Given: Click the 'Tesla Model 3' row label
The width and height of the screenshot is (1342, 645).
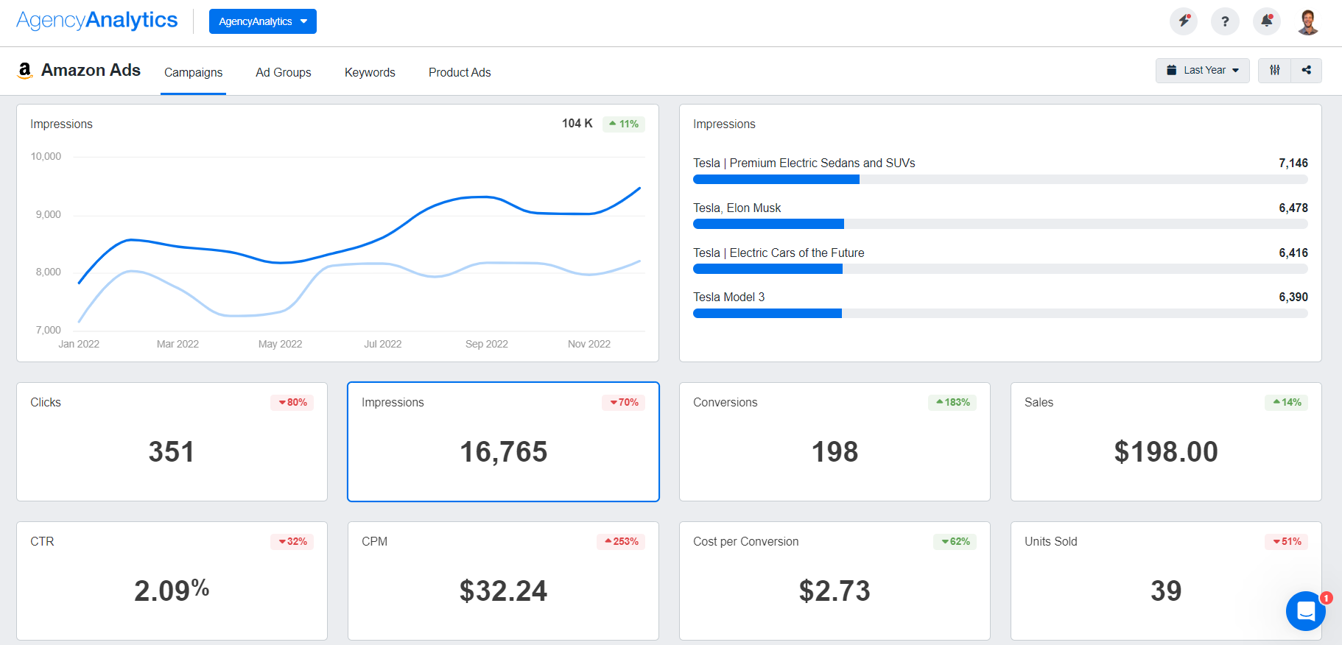Looking at the screenshot, I should [728, 297].
